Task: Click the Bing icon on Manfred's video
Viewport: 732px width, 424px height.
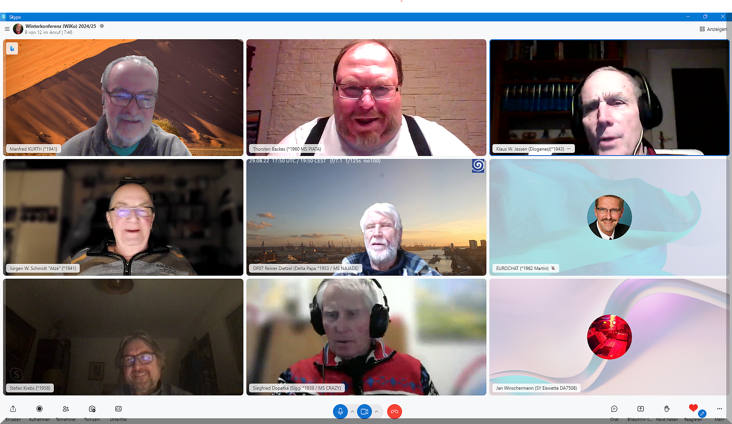Action: (12, 48)
